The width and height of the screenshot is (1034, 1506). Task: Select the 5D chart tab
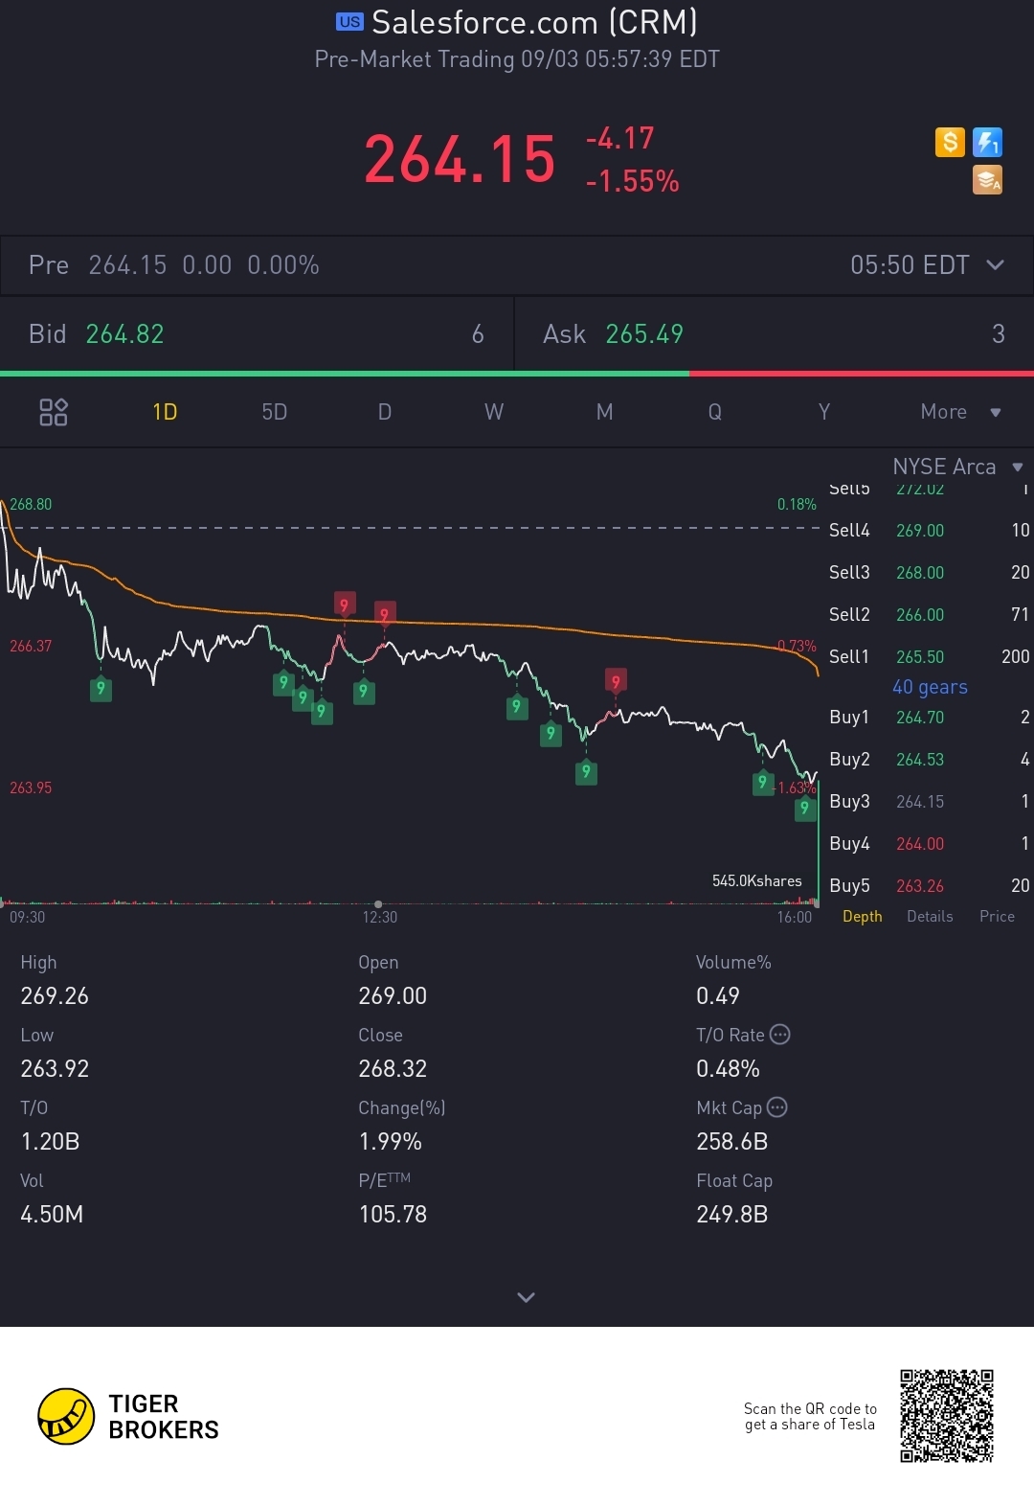pyautogui.click(x=275, y=412)
